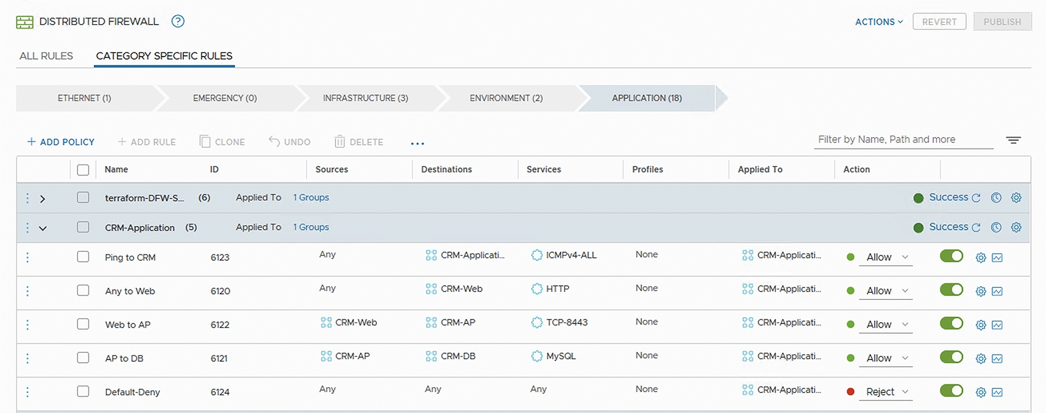The height and width of the screenshot is (413, 1046).
Task: Open Action dropdown for Any to Web
Action: point(886,291)
